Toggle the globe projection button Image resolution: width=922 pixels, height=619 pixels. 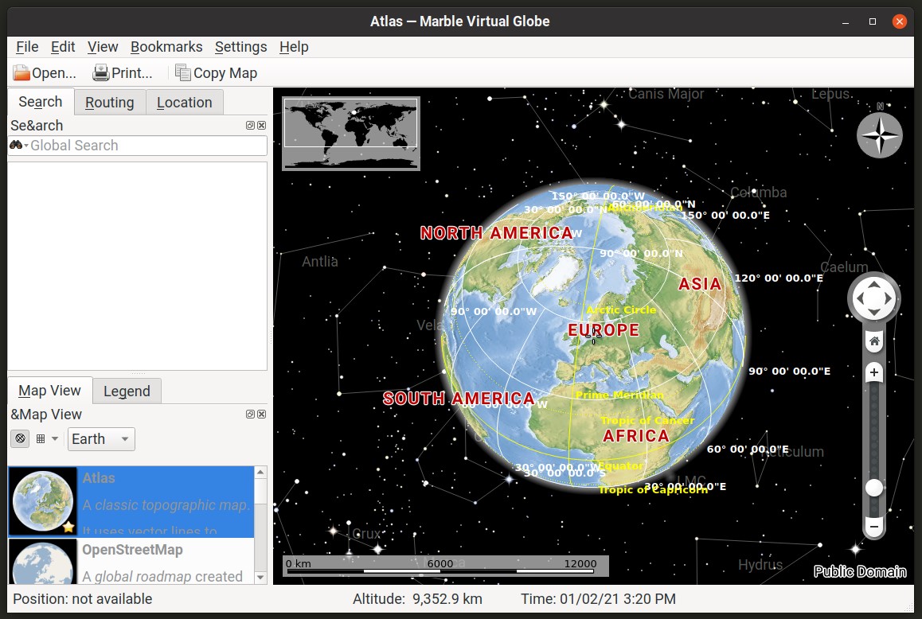click(x=21, y=438)
